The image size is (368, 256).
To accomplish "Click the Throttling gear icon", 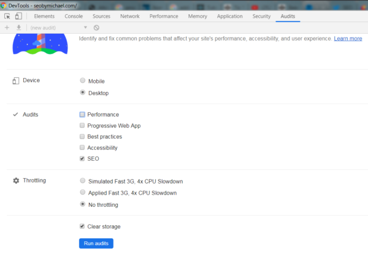I will point(16,180).
